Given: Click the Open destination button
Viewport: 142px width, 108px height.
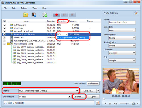Looking at the screenshot, I should pos(93,97).
